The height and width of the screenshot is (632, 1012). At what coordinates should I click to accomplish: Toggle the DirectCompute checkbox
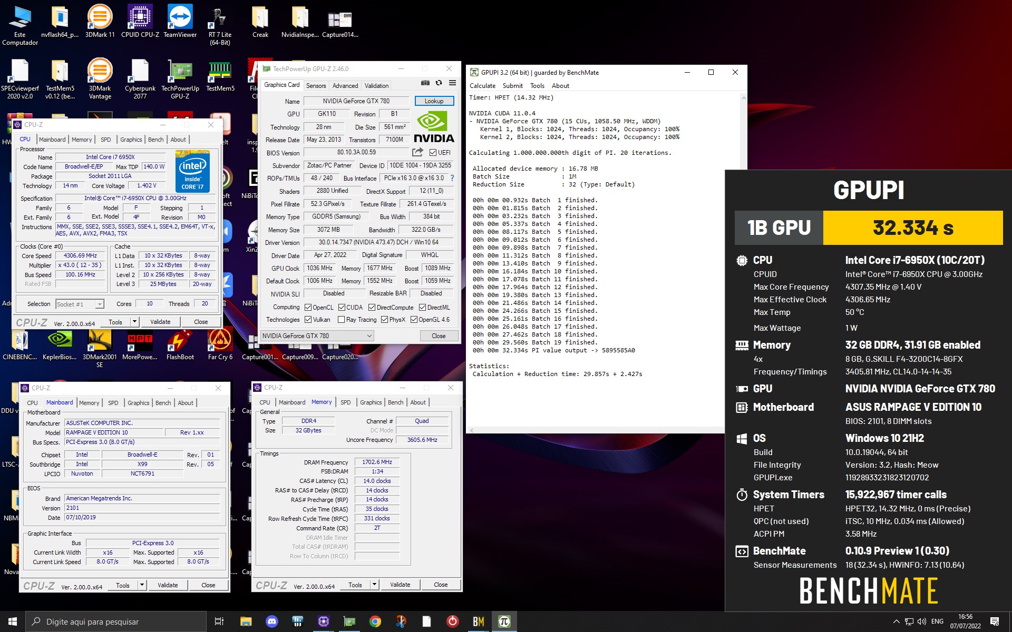372,308
